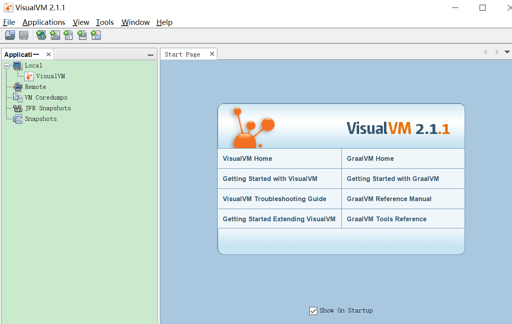This screenshot has height=324, width=512.
Task: Open GraalVM Tools Reference link
Action: click(387, 219)
